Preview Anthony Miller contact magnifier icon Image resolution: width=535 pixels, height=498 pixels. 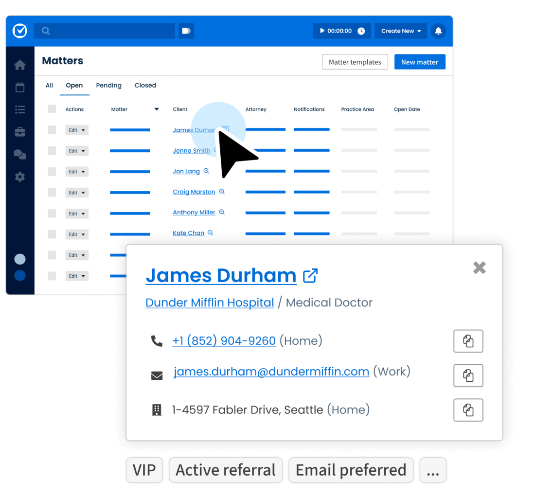pos(222,212)
